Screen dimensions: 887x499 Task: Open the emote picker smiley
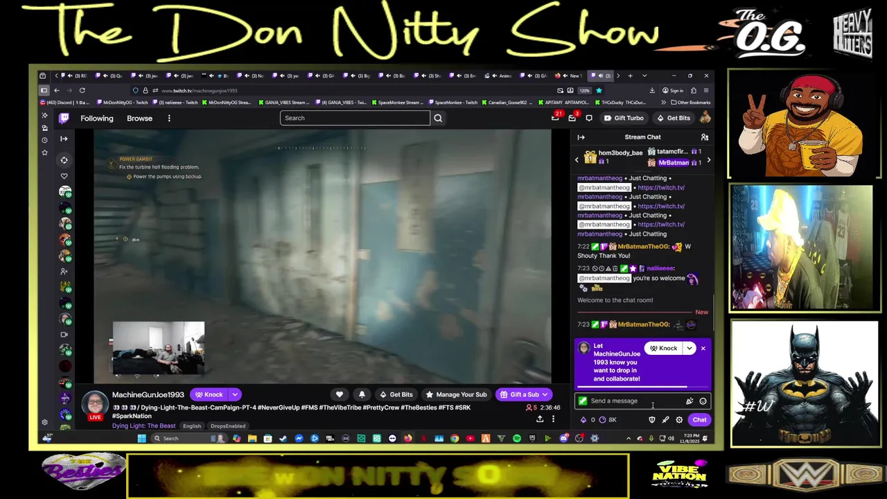pos(703,401)
